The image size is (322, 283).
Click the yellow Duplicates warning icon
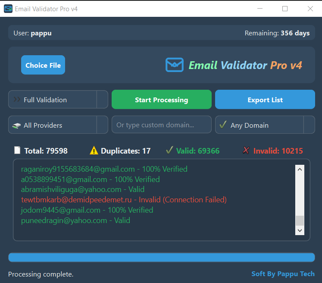[94, 150]
